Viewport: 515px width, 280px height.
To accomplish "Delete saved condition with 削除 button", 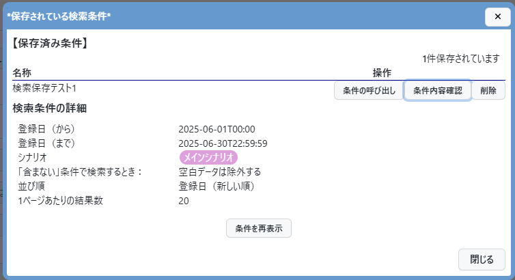I will point(488,91).
